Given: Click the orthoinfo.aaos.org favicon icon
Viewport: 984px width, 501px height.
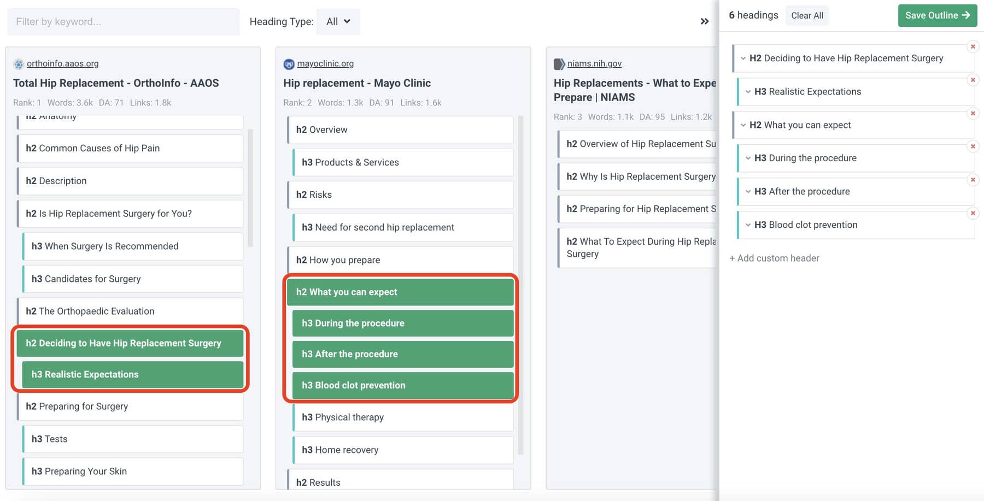Looking at the screenshot, I should tap(19, 64).
